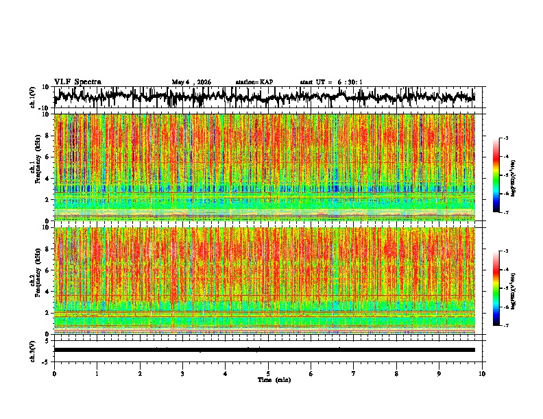This screenshot has width=543, height=419.
Task: Click the ch.1 color scale bar
Action: (x=496, y=175)
